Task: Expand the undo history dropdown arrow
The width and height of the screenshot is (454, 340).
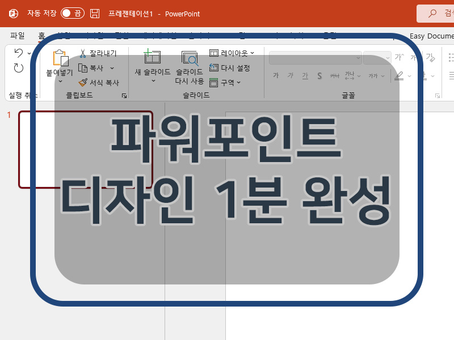Action: tap(29, 53)
